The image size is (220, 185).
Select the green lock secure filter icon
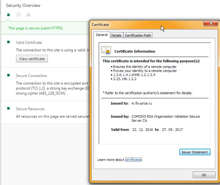click(8, 14)
